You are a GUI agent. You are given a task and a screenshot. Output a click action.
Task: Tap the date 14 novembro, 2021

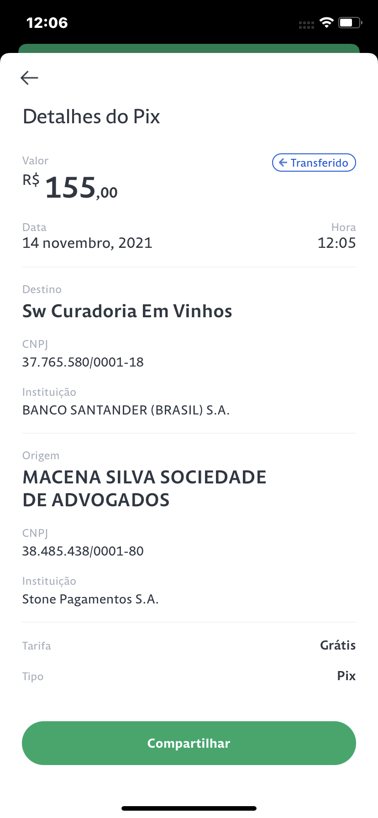[87, 243]
